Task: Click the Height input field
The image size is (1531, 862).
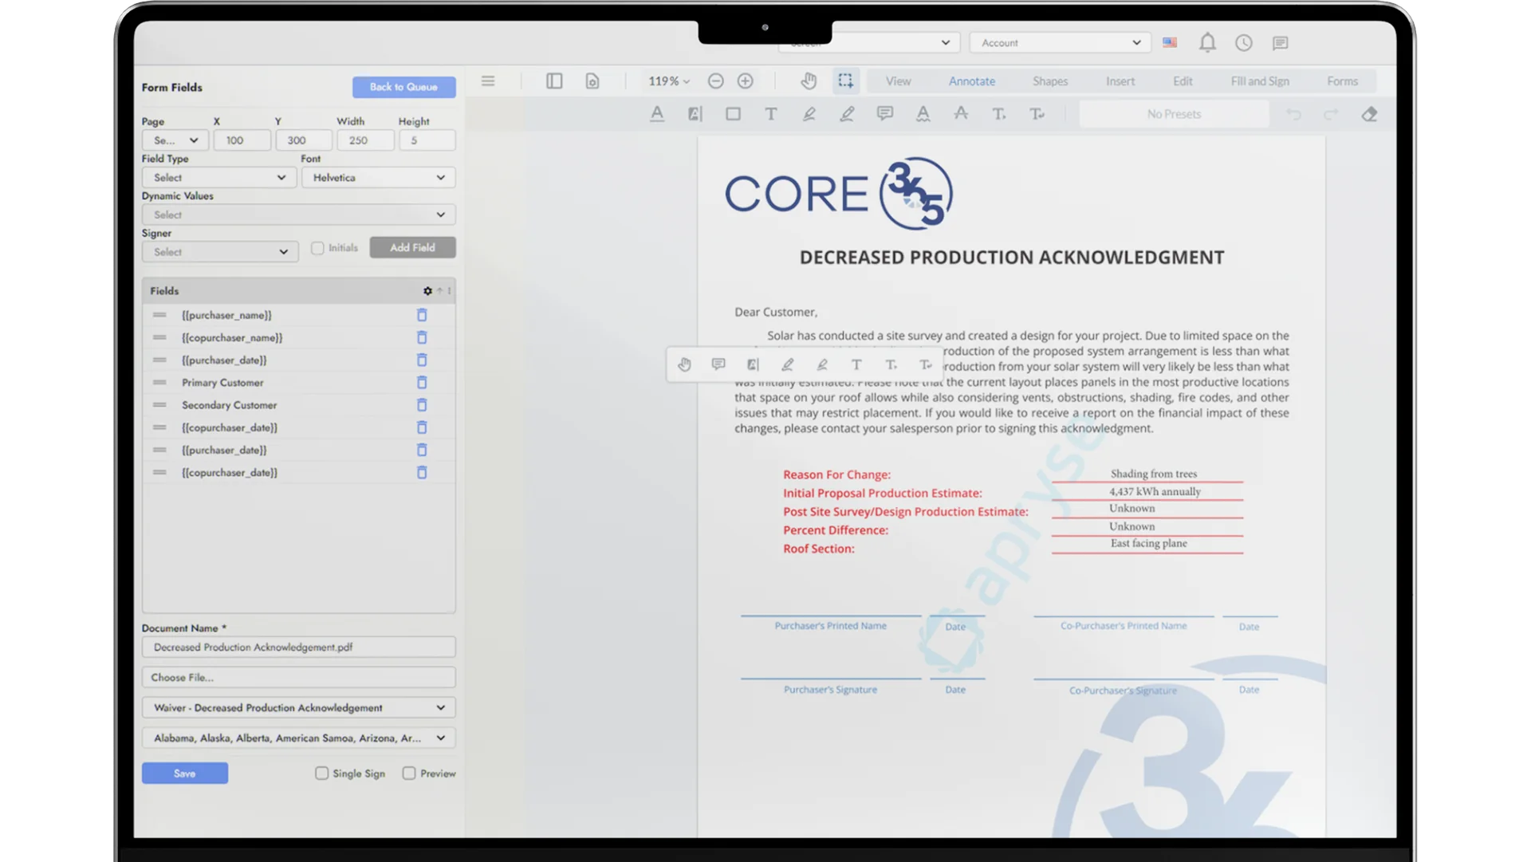Action: click(x=427, y=140)
